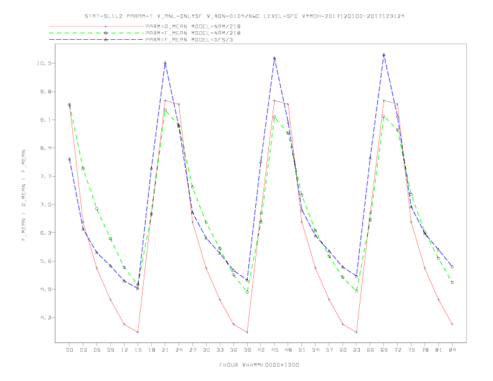493x381 pixels.
Task: Click the blue GFS peak marker at hour 69
Action: click(x=384, y=55)
